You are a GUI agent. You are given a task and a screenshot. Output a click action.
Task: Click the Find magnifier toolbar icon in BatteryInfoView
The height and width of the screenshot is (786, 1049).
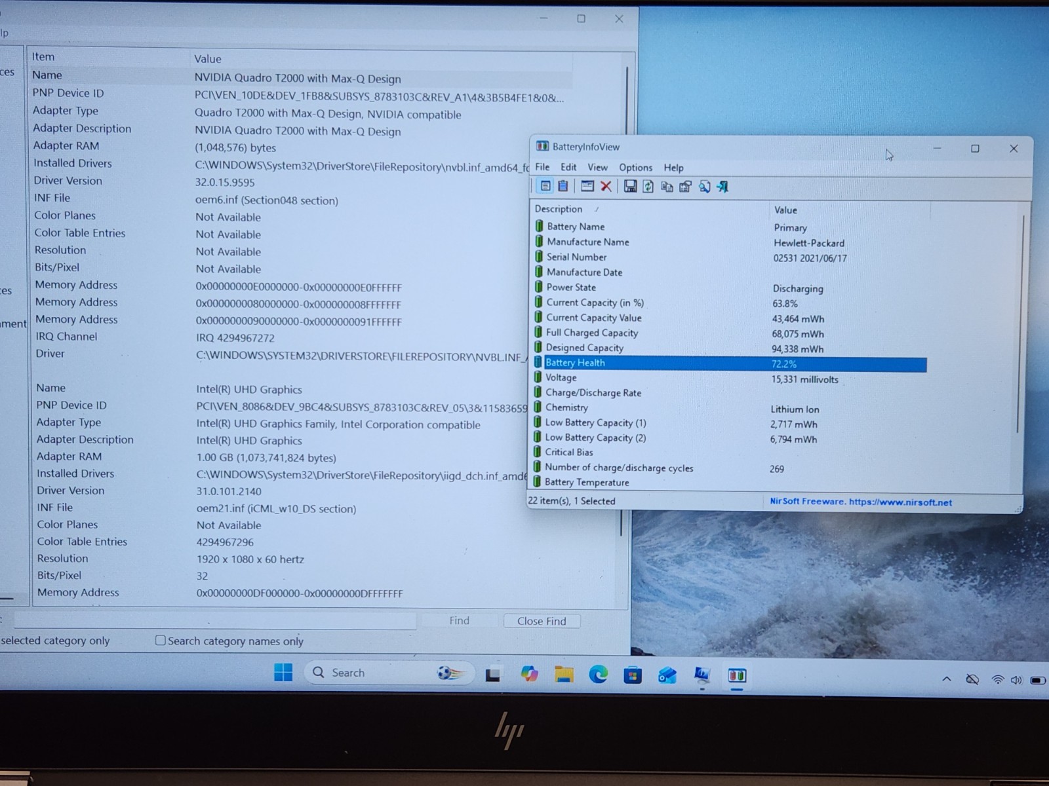point(704,187)
